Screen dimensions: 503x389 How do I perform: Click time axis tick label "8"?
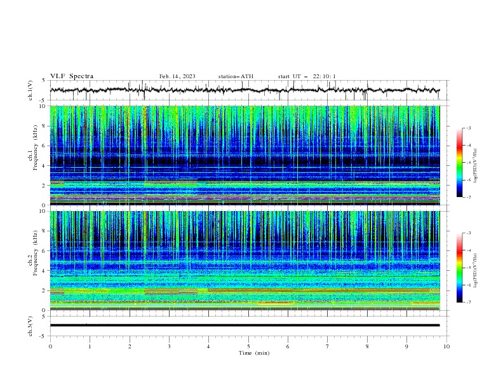click(x=367, y=346)
